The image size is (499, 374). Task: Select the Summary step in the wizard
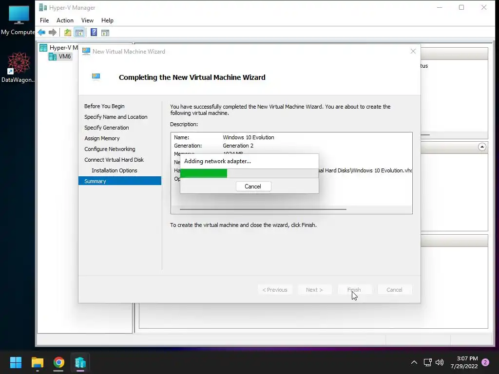coord(120,181)
